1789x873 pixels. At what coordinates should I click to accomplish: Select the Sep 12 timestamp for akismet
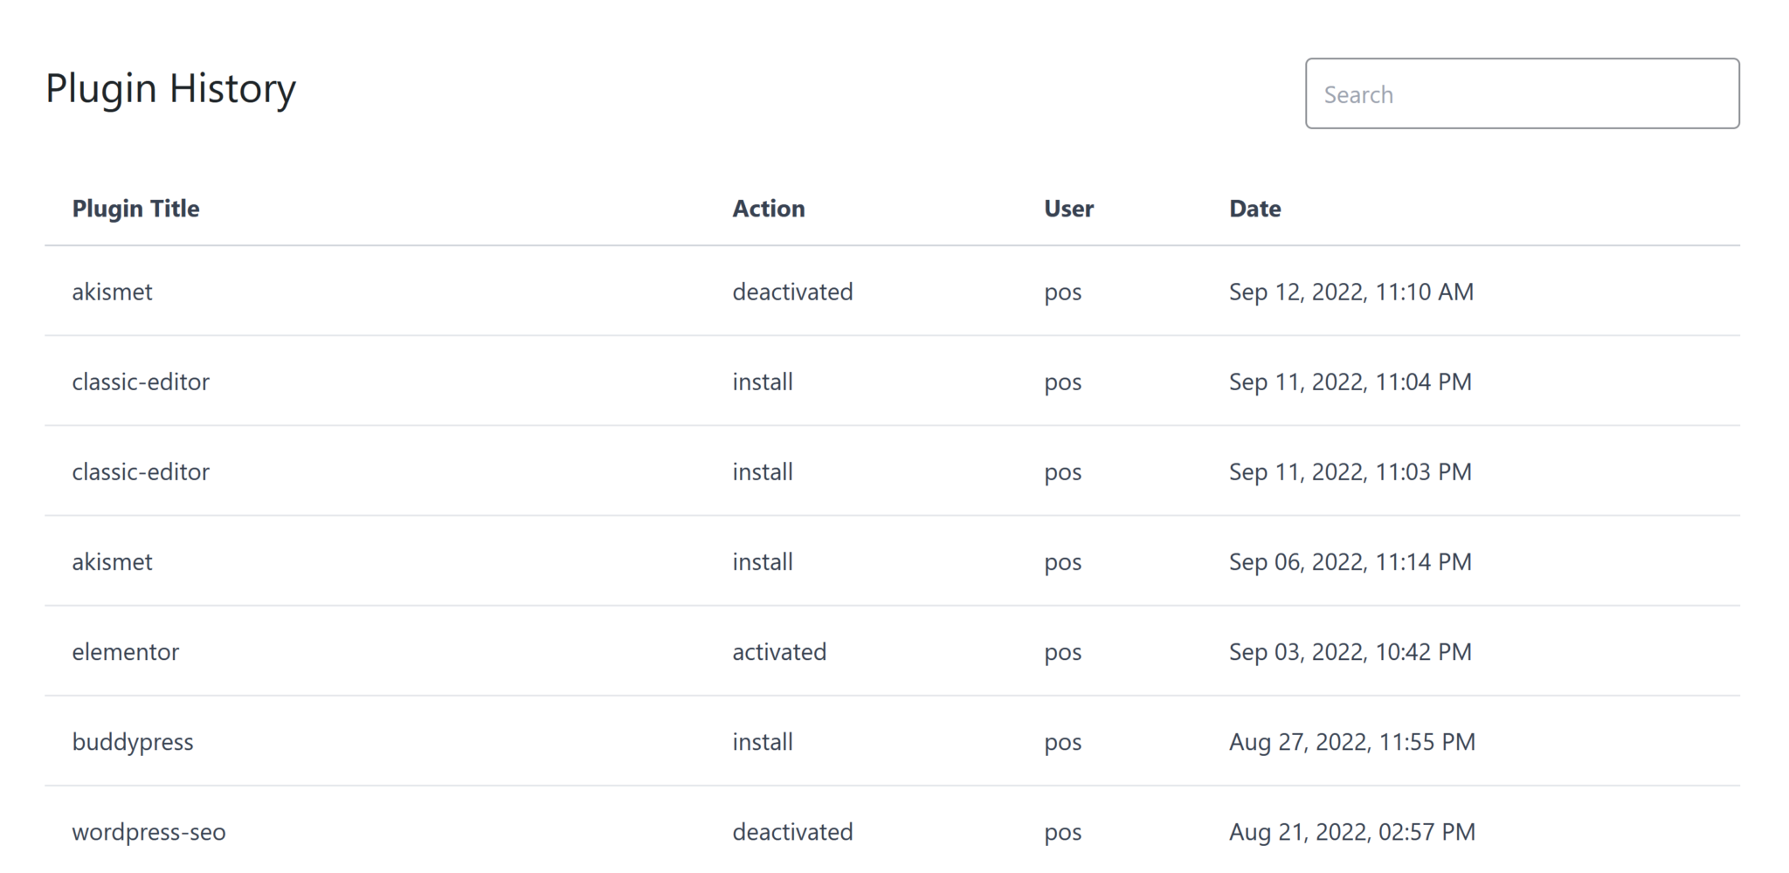pyautogui.click(x=1351, y=292)
